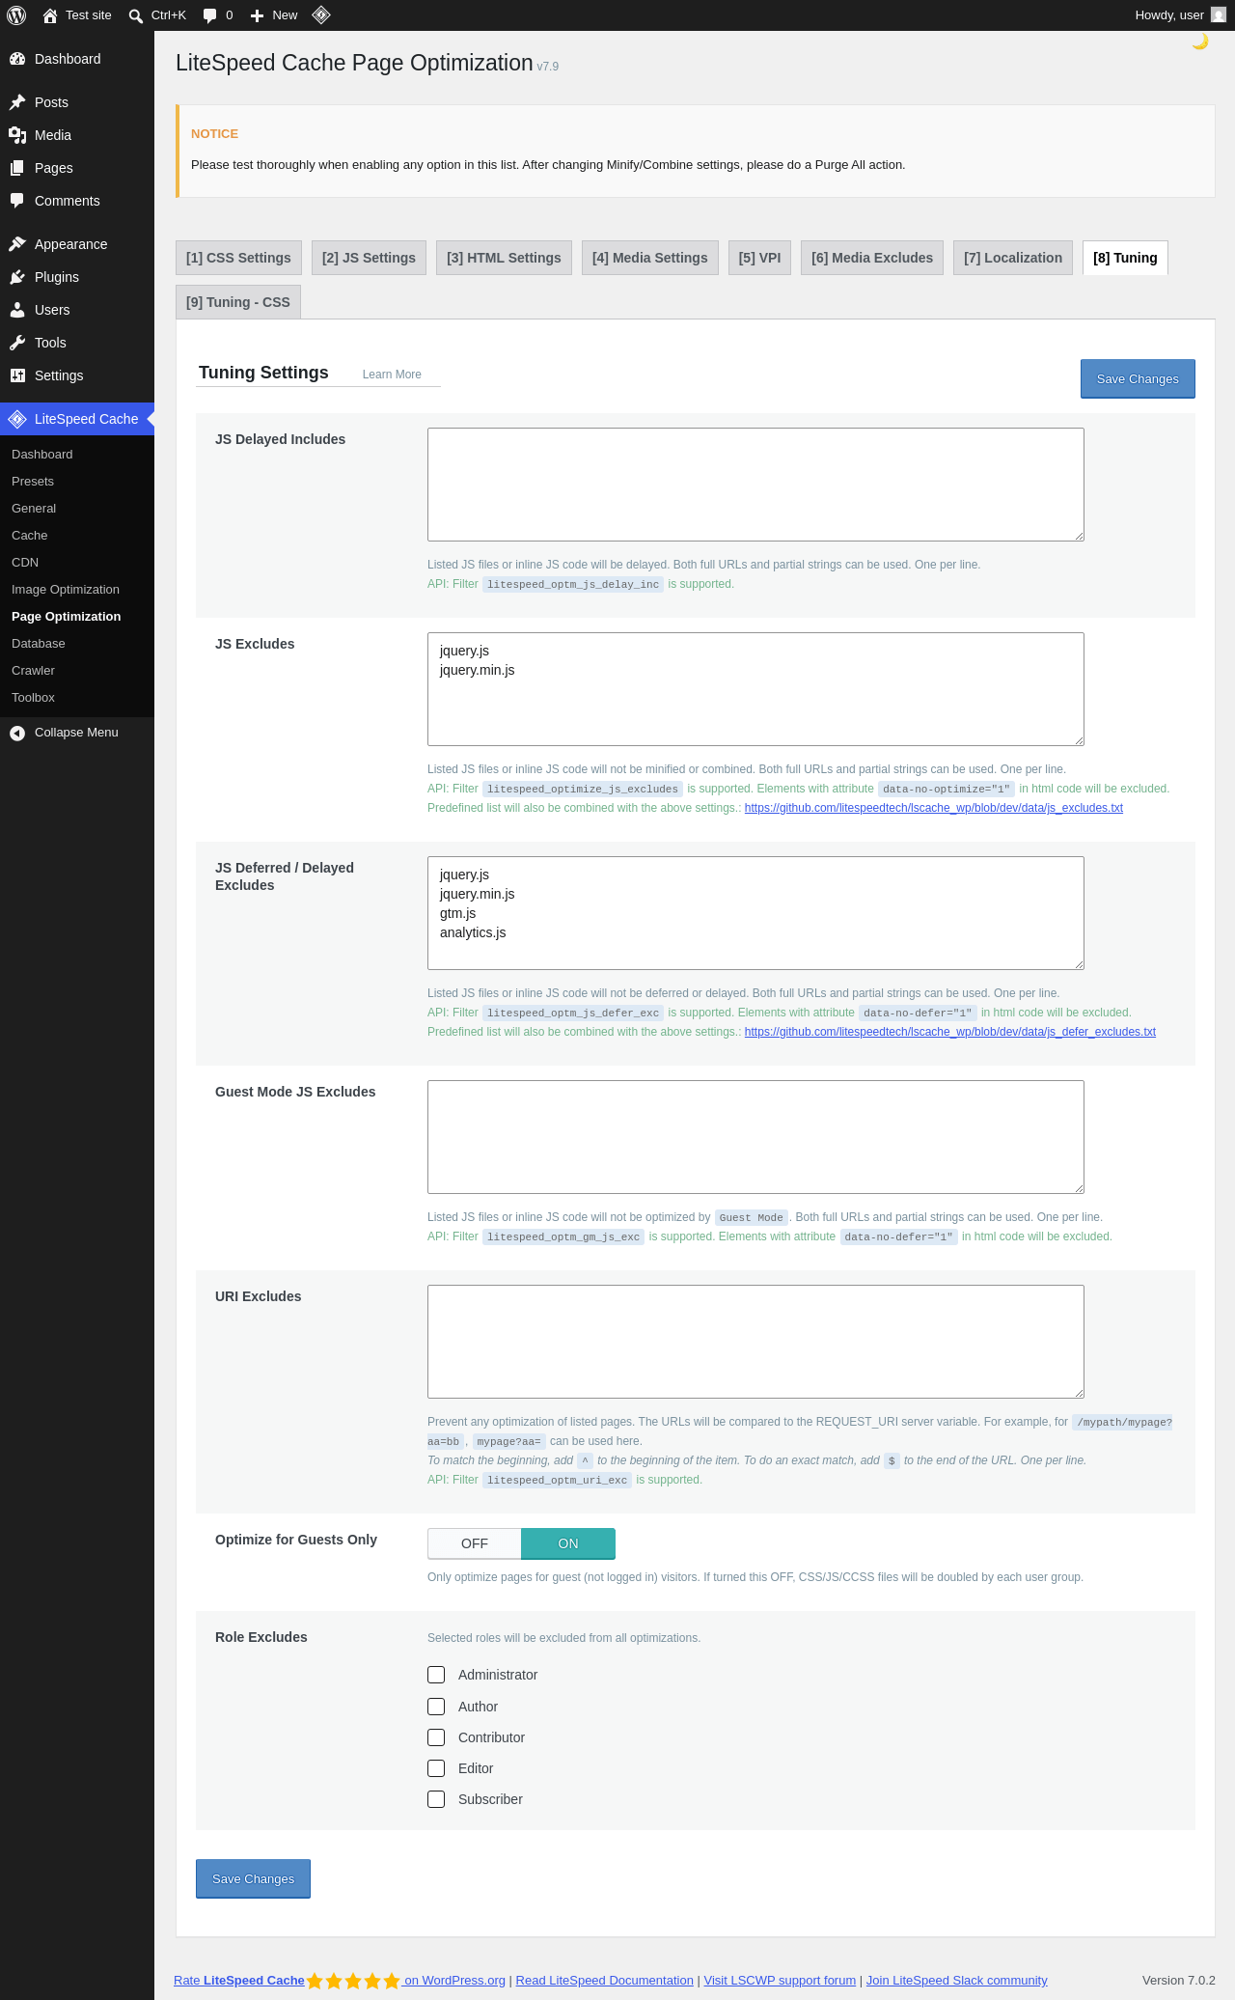Switch to VPI tab
Screen dimensions: 1235x2000
point(759,258)
